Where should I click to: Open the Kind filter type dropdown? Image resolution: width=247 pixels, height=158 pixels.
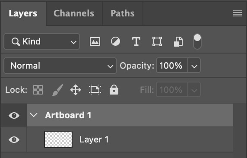pyautogui.click(x=42, y=41)
